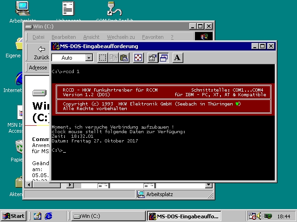
Task: Minimize the MS-DOS-Eingabeaufforderung window
Action: 255,46
